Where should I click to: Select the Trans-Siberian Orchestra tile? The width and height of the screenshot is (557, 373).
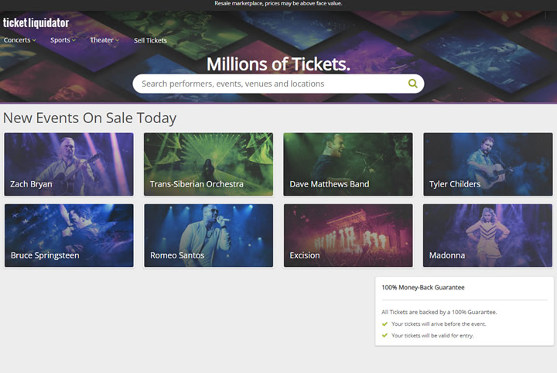[209, 164]
